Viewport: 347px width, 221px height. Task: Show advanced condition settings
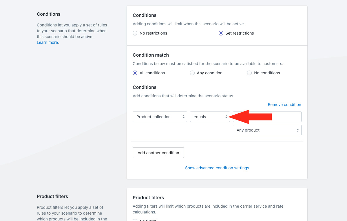click(x=217, y=168)
